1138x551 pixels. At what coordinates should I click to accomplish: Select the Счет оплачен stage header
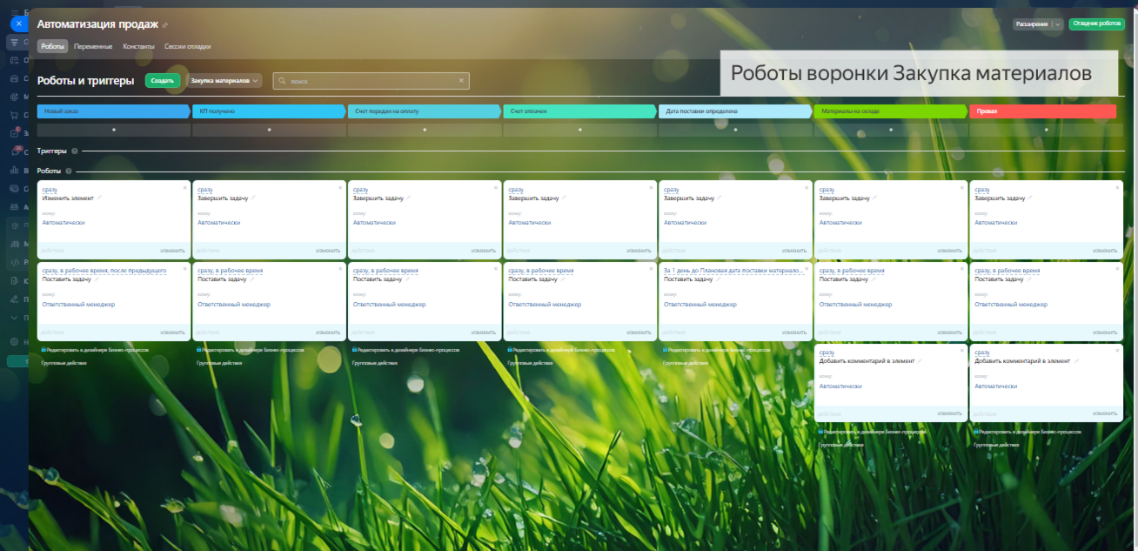point(580,111)
